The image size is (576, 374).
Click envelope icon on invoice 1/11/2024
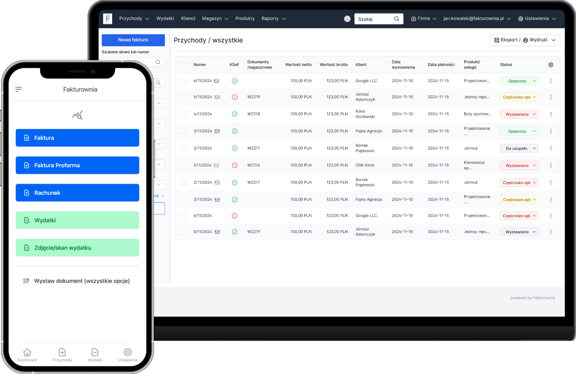pyautogui.click(x=217, y=166)
